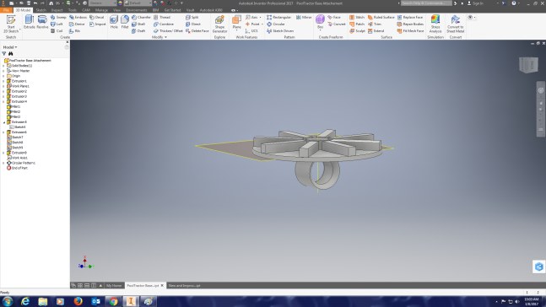Open the Ruled Surface tool
This screenshot has height=307, width=546.
[x=381, y=17]
